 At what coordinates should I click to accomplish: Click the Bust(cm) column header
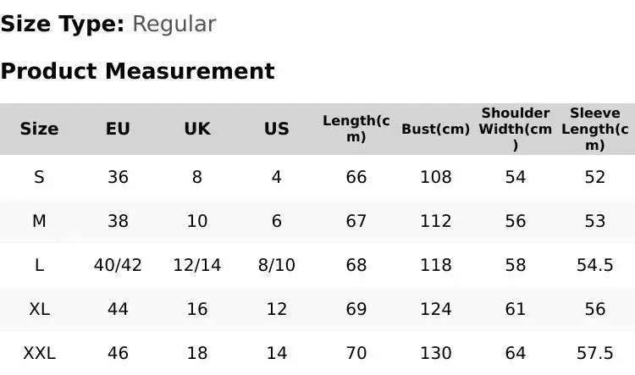tap(435, 129)
